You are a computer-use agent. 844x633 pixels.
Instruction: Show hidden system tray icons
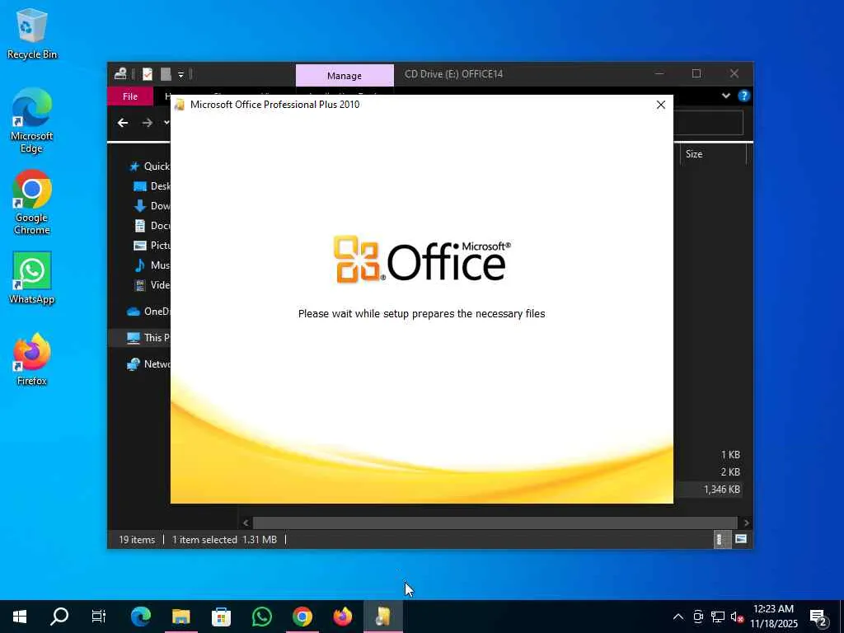click(678, 617)
